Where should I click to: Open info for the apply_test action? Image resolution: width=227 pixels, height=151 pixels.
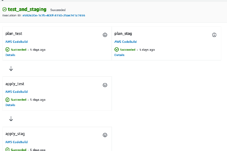105,85
